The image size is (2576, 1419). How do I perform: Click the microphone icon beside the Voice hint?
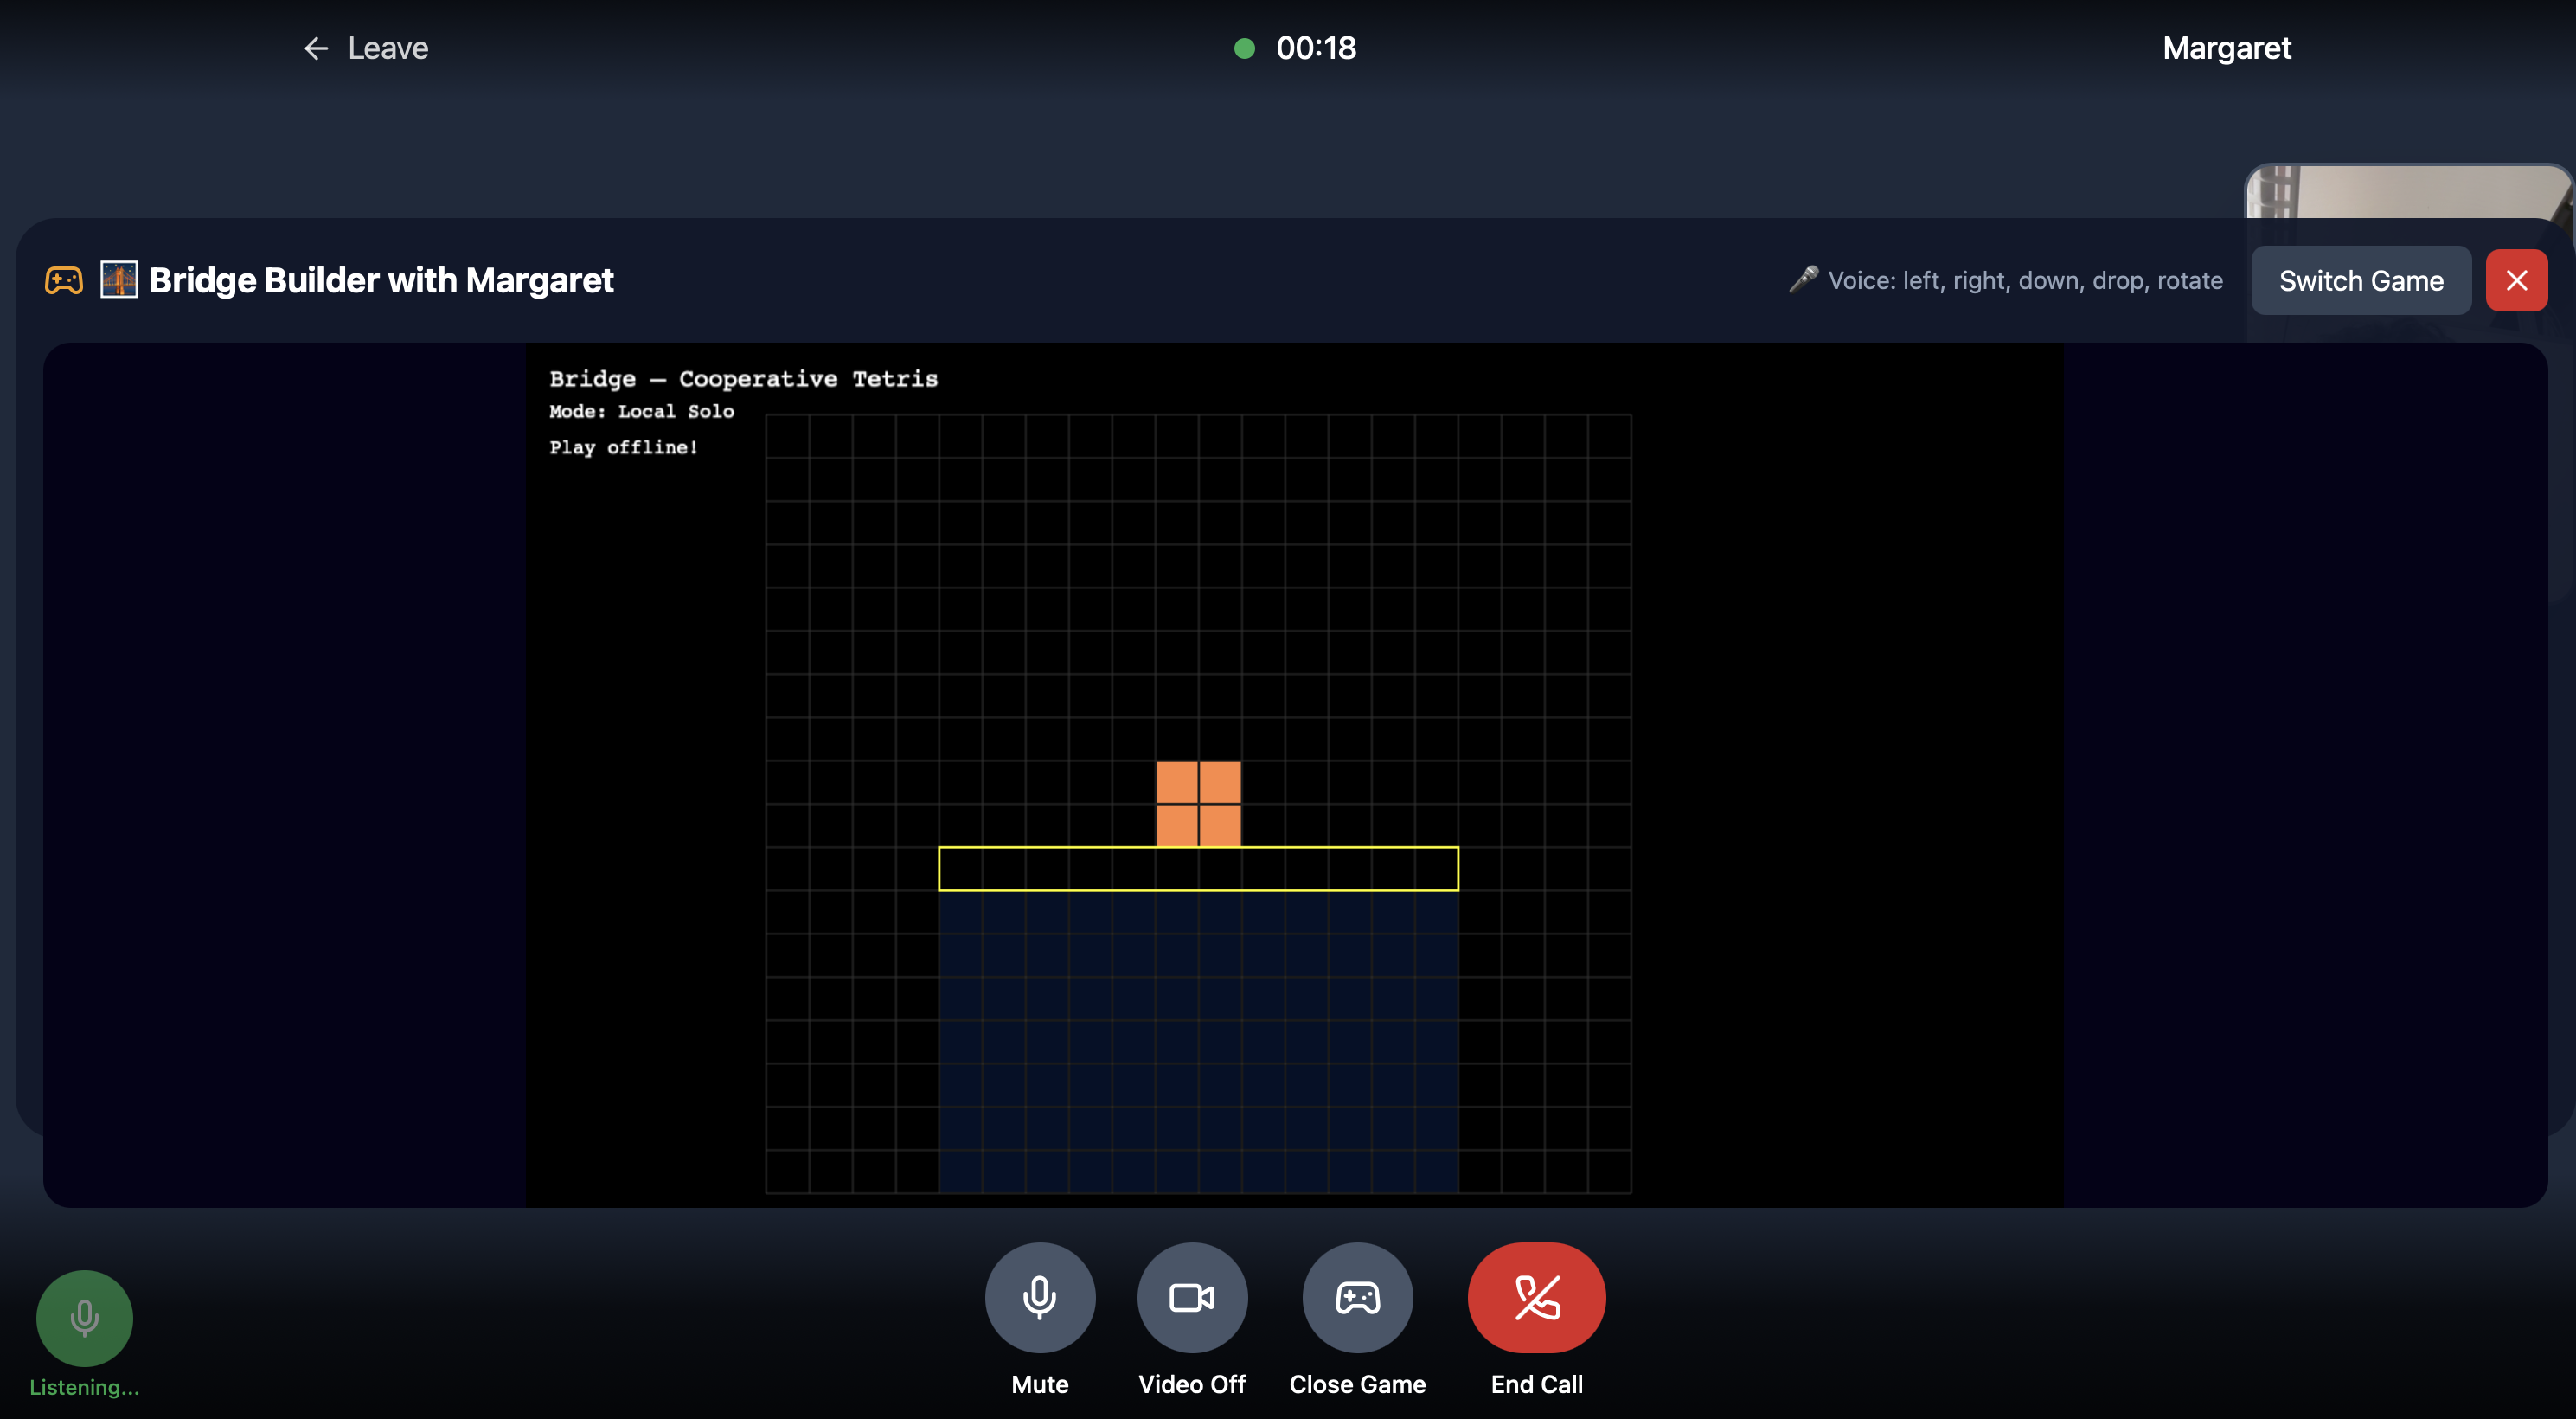tap(1803, 280)
